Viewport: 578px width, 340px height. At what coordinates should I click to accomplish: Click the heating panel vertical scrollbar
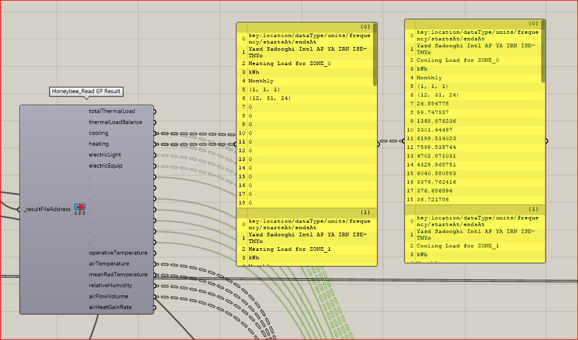375,55
